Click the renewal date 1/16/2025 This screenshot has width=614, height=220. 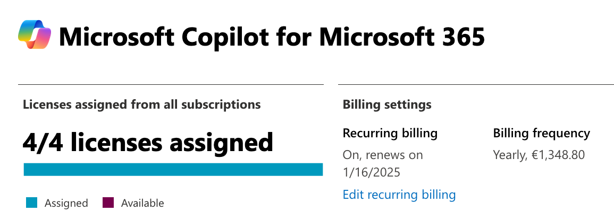(x=371, y=172)
